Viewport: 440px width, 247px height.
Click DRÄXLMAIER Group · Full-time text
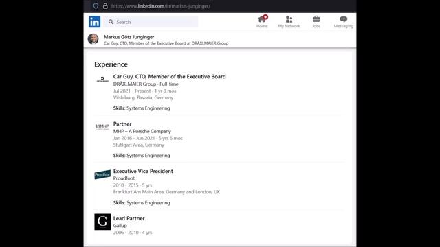(x=146, y=84)
